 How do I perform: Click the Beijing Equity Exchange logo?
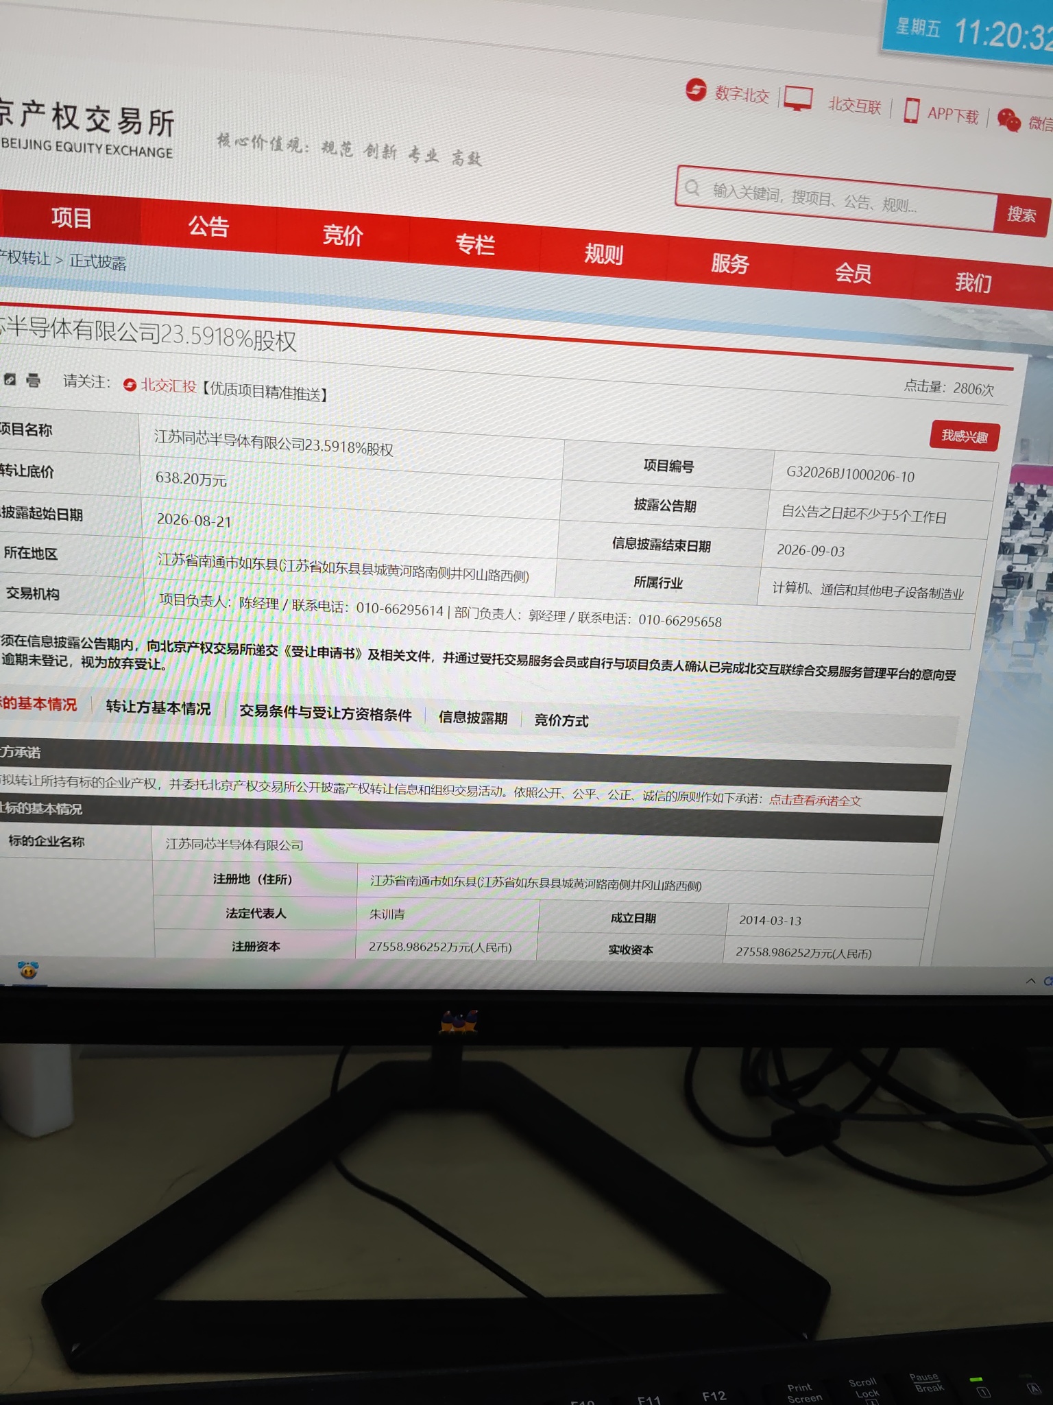[x=87, y=128]
